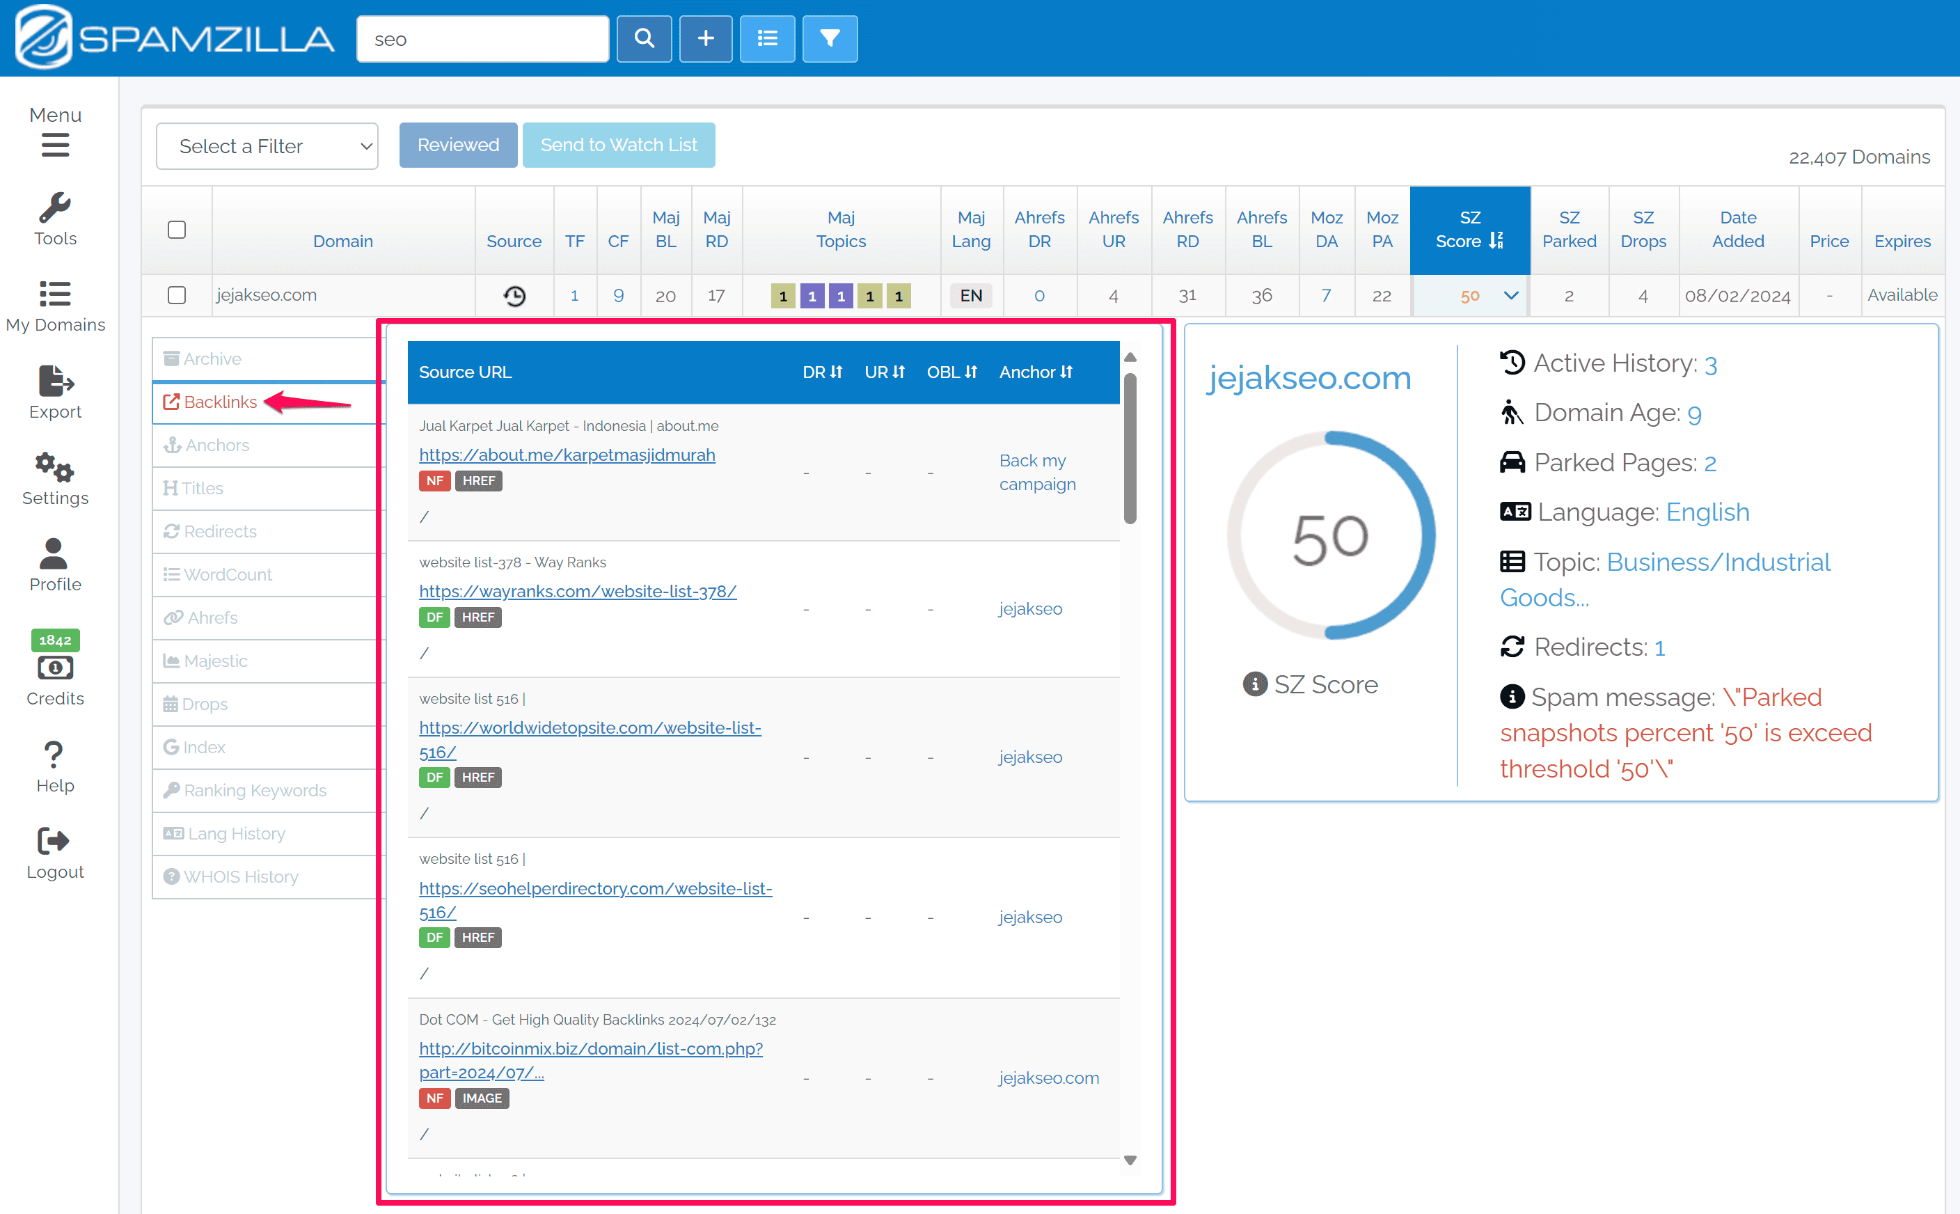Sort backlinks by OBL
The height and width of the screenshot is (1214, 1960).
tap(952, 372)
